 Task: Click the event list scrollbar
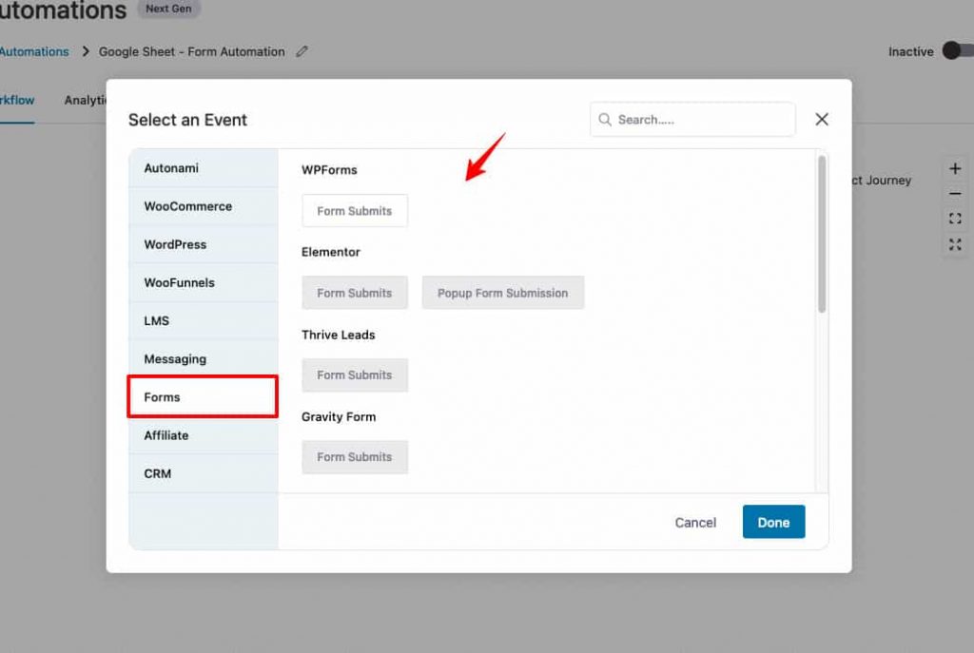coord(822,234)
